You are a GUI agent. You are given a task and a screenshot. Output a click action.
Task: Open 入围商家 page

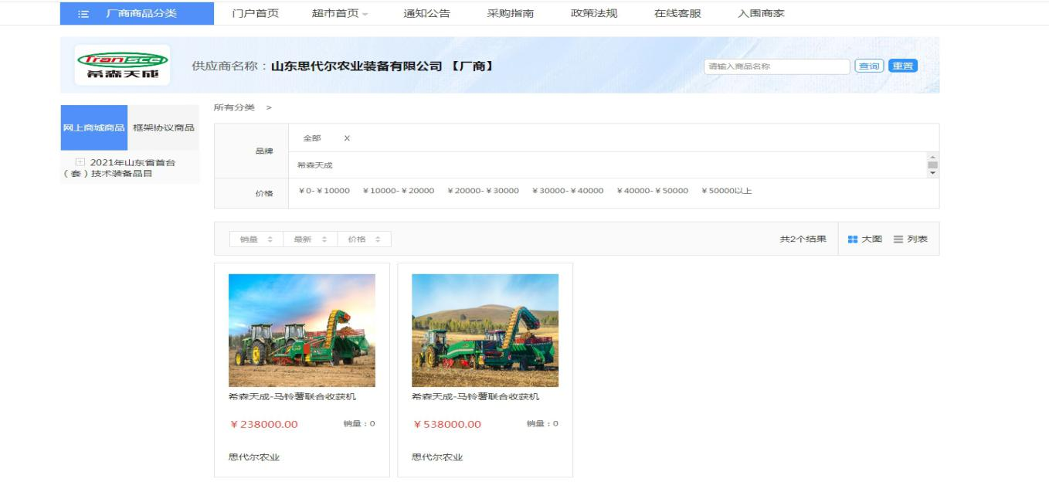tap(761, 13)
